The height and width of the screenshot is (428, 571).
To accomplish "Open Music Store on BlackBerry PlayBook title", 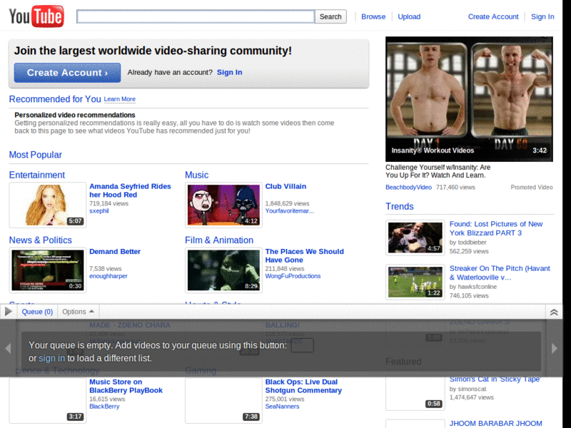I will click(x=126, y=386).
